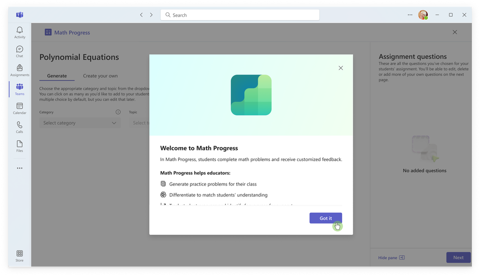Close the Math Progress panel

(455, 32)
